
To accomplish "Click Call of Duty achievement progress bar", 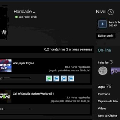I will pos(17,109).
